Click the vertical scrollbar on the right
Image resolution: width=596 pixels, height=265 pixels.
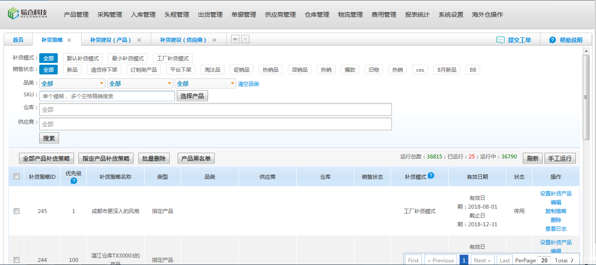586,97
